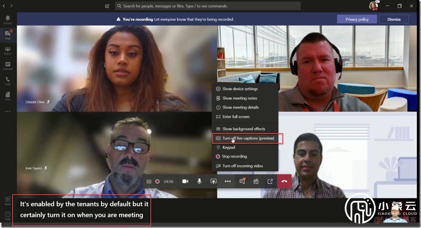Image resolution: width=421 pixels, height=228 pixels.
Task: Open Files in the left sidebar
Action: (x=7, y=96)
